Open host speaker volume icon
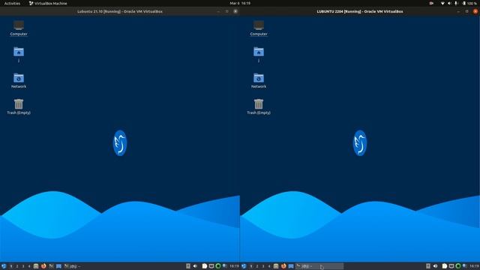This screenshot has height=270, width=480. point(449,3)
